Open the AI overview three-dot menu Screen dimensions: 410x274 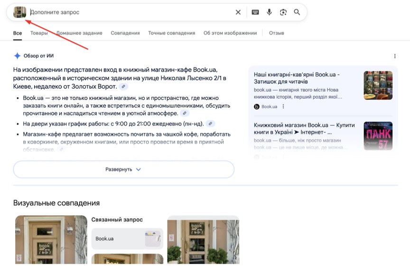[395, 56]
